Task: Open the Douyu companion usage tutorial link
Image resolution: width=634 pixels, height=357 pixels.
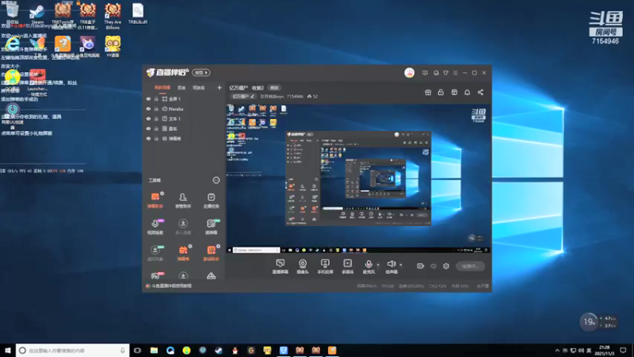Action: click(172, 286)
